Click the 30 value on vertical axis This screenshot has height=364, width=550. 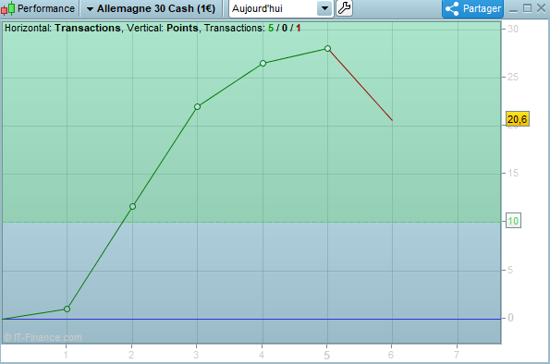point(513,30)
